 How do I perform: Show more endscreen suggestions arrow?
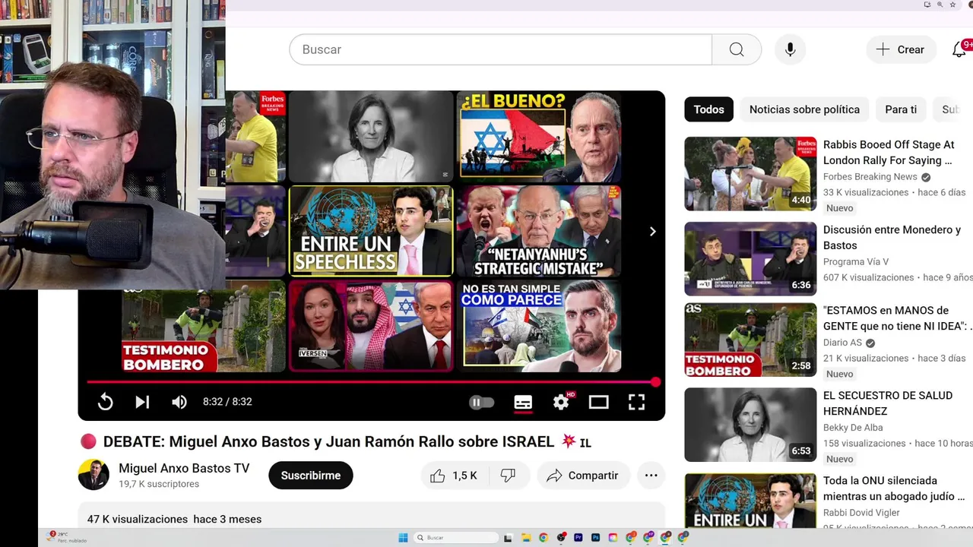pyautogui.click(x=652, y=232)
